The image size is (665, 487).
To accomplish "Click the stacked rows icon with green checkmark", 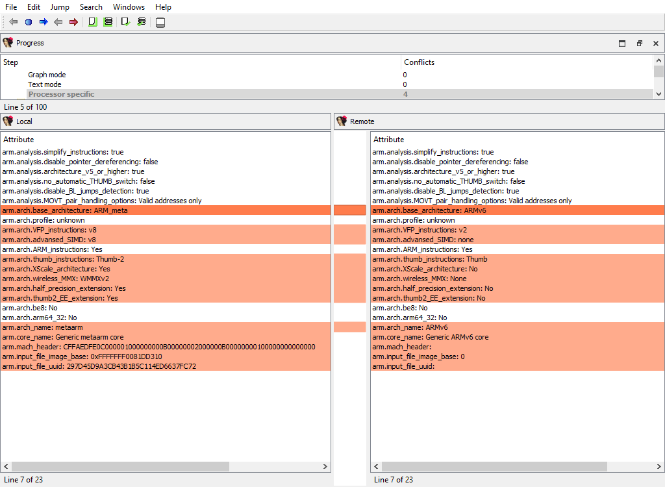I will point(142,22).
